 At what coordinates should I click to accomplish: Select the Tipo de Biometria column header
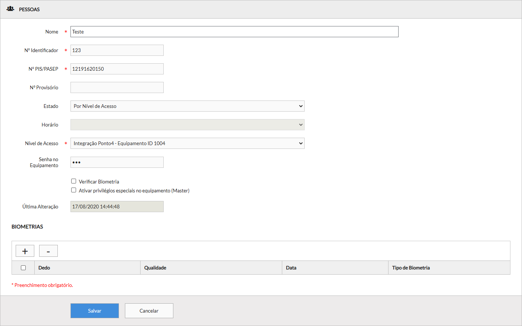(x=411, y=268)
